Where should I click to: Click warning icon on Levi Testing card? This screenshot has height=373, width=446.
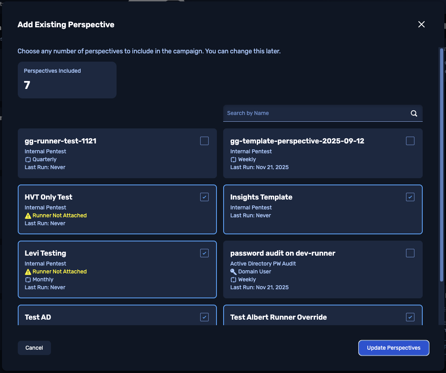[x=28, y=272]
